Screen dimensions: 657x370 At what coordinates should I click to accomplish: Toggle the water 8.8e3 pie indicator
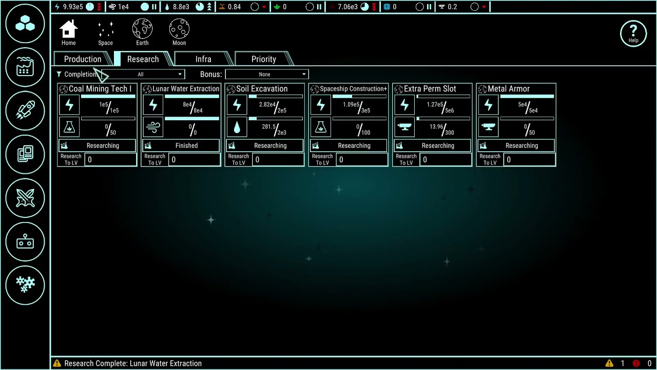tap(200, 7)
